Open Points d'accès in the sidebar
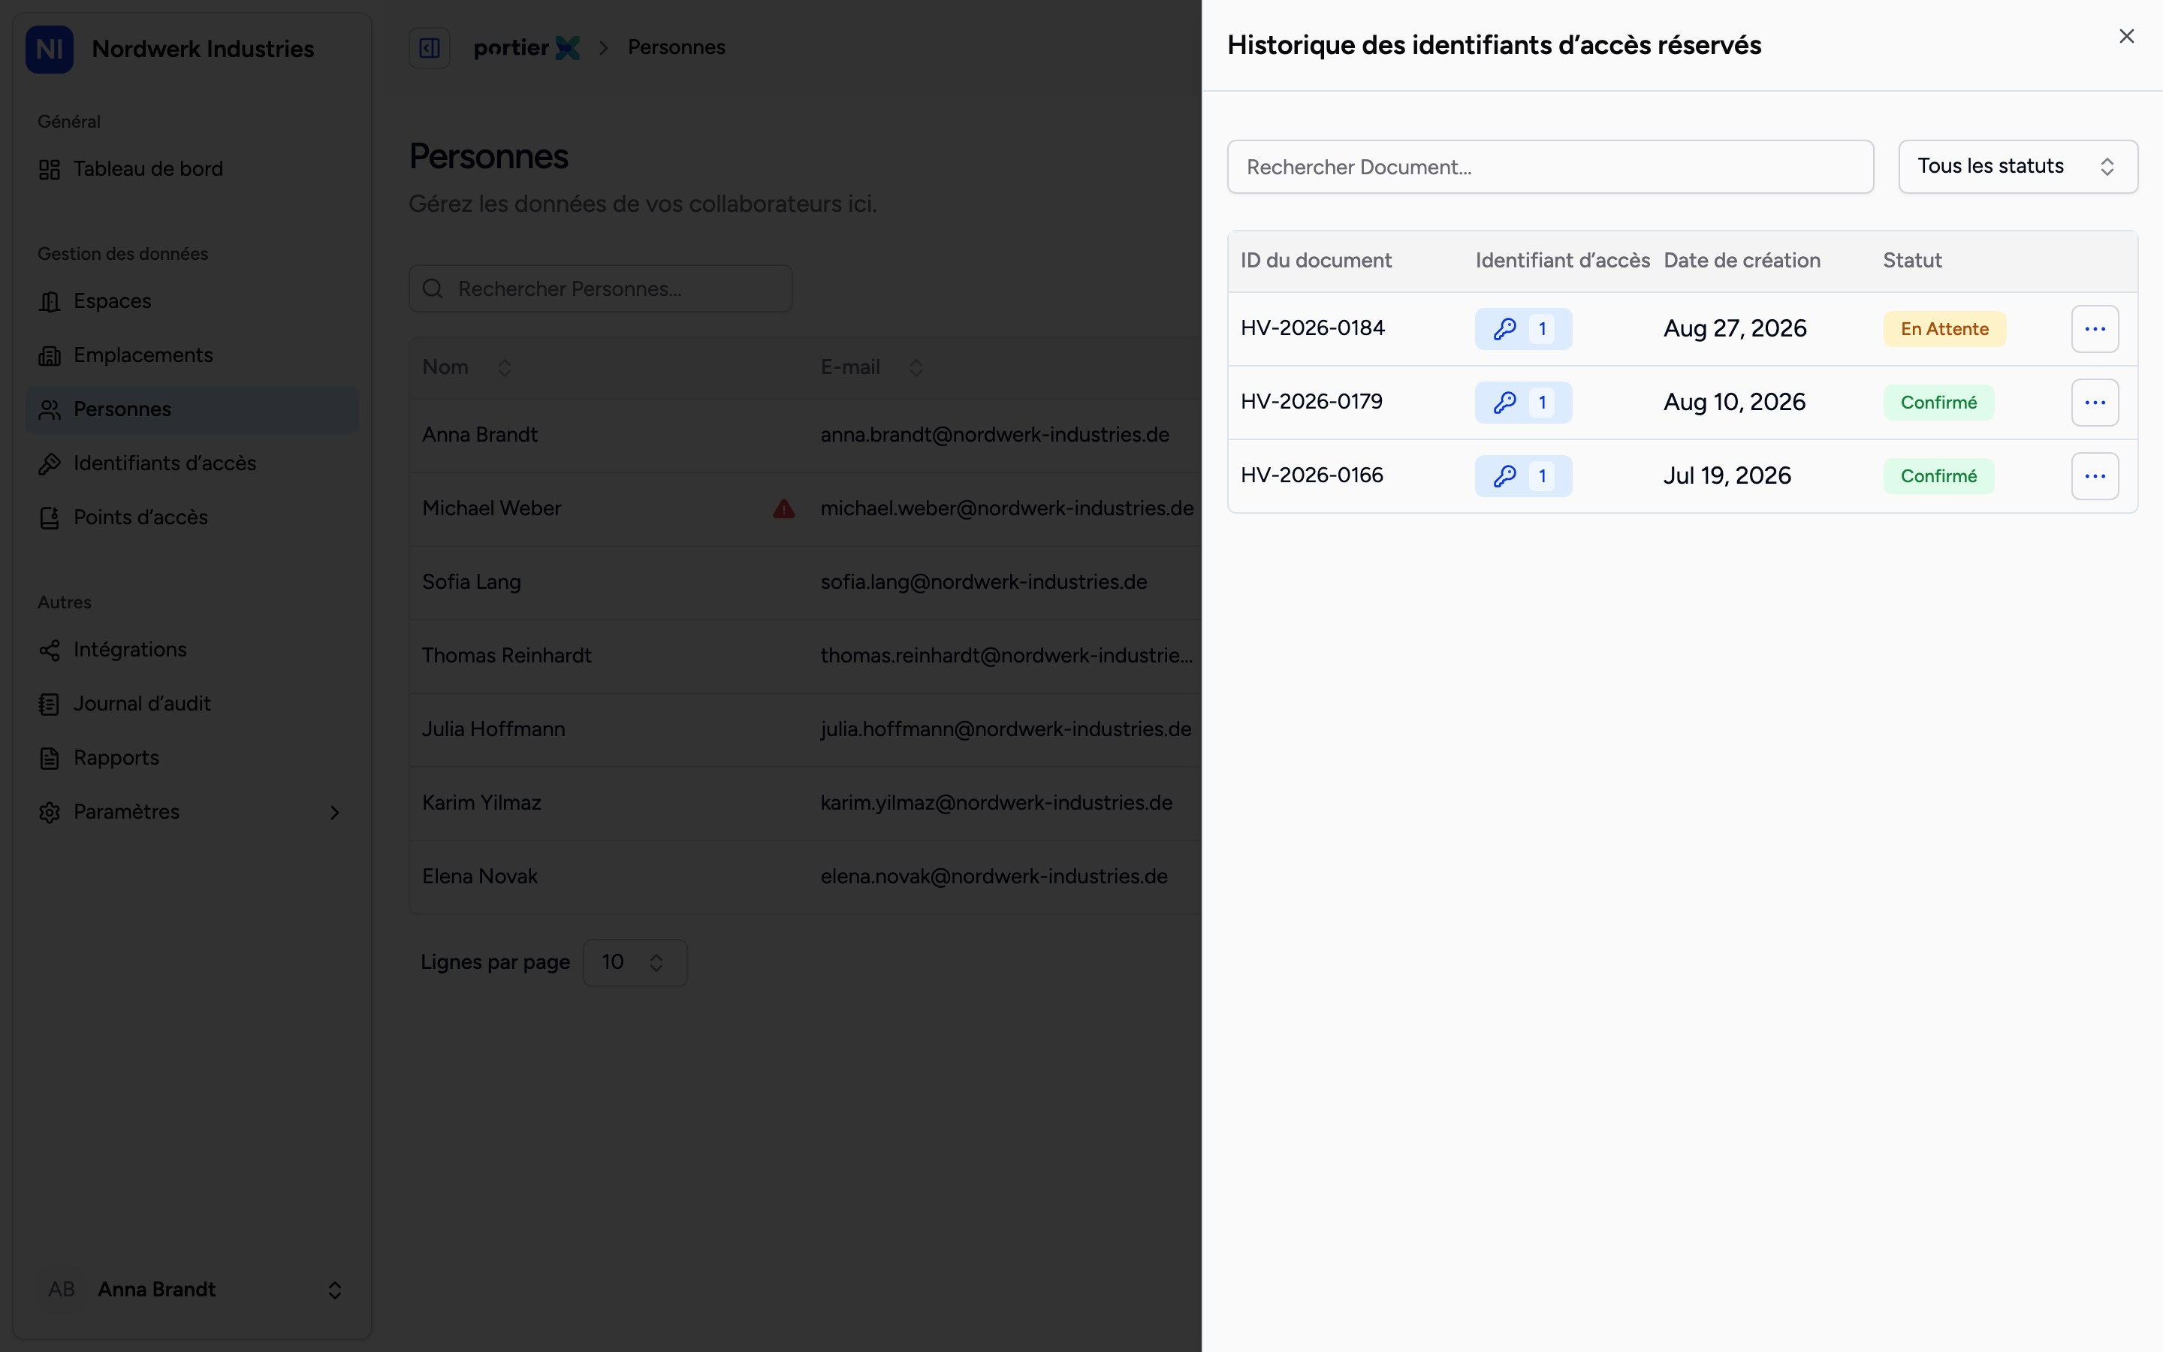This screenshot has height=1352, width=2163. (x=192, y=518)
